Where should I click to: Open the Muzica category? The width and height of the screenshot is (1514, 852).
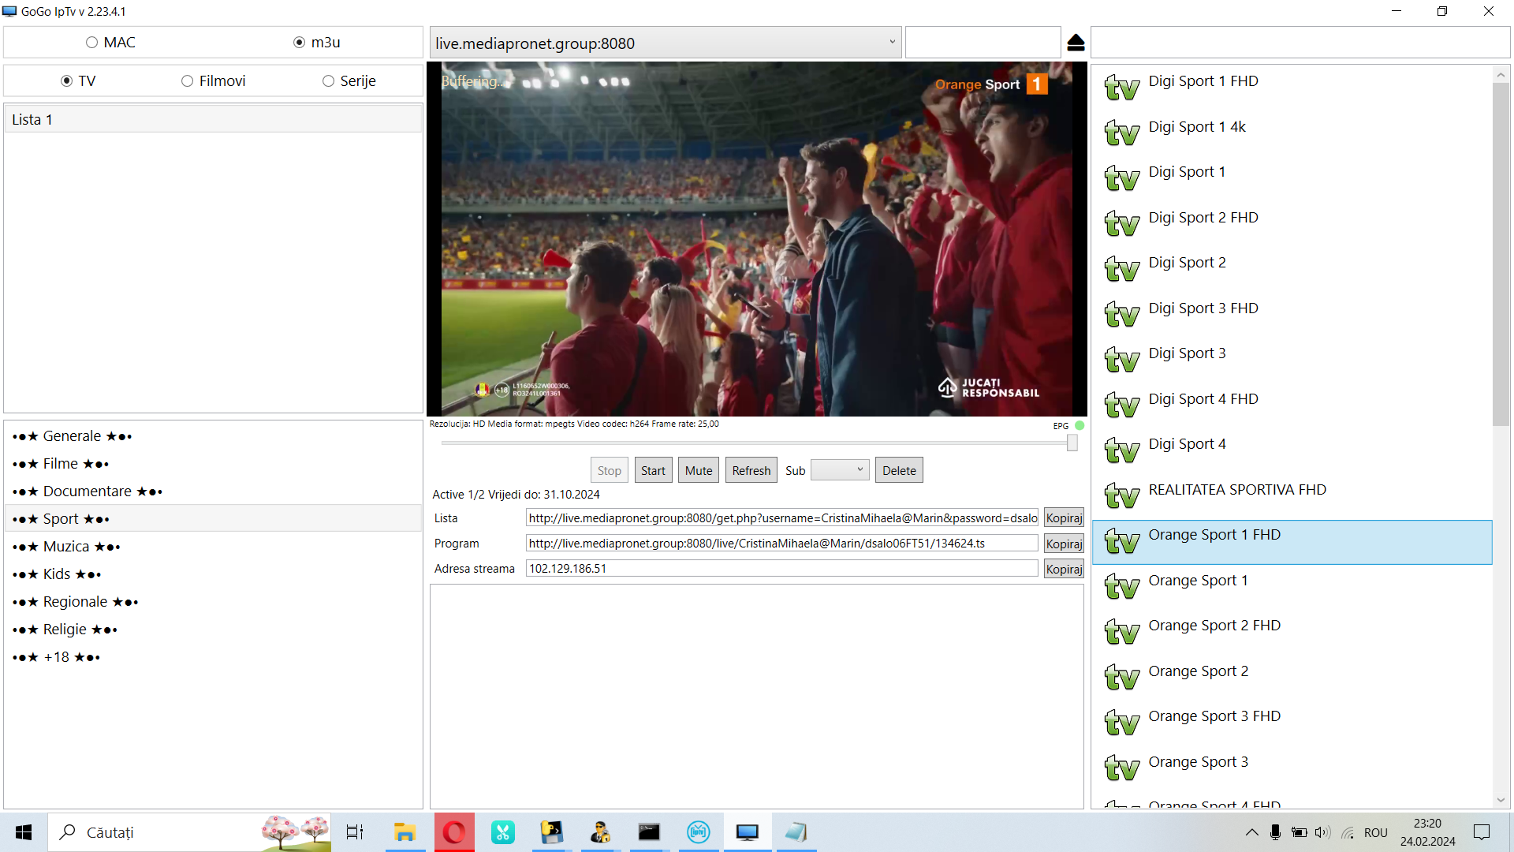point(213,547)
